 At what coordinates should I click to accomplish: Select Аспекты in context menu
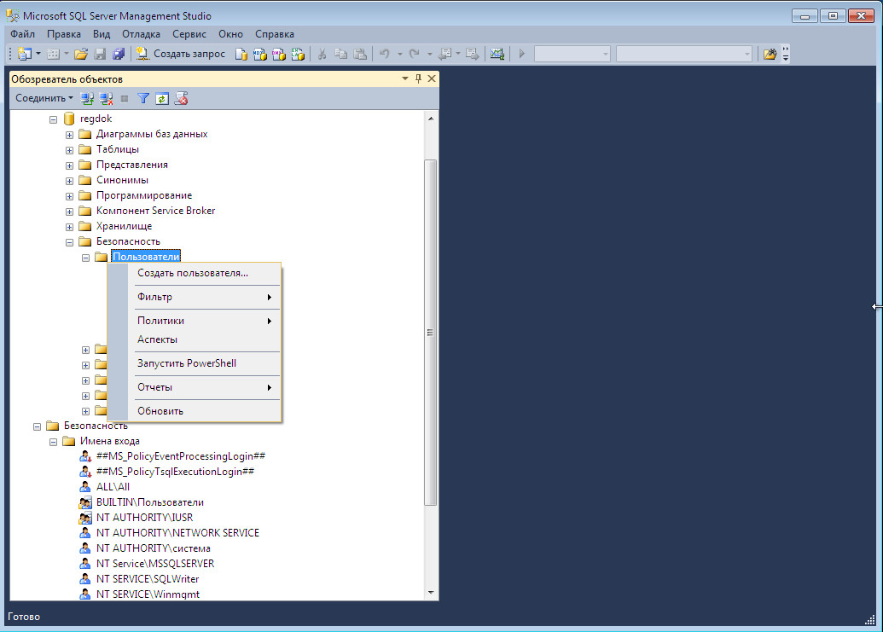195,339
